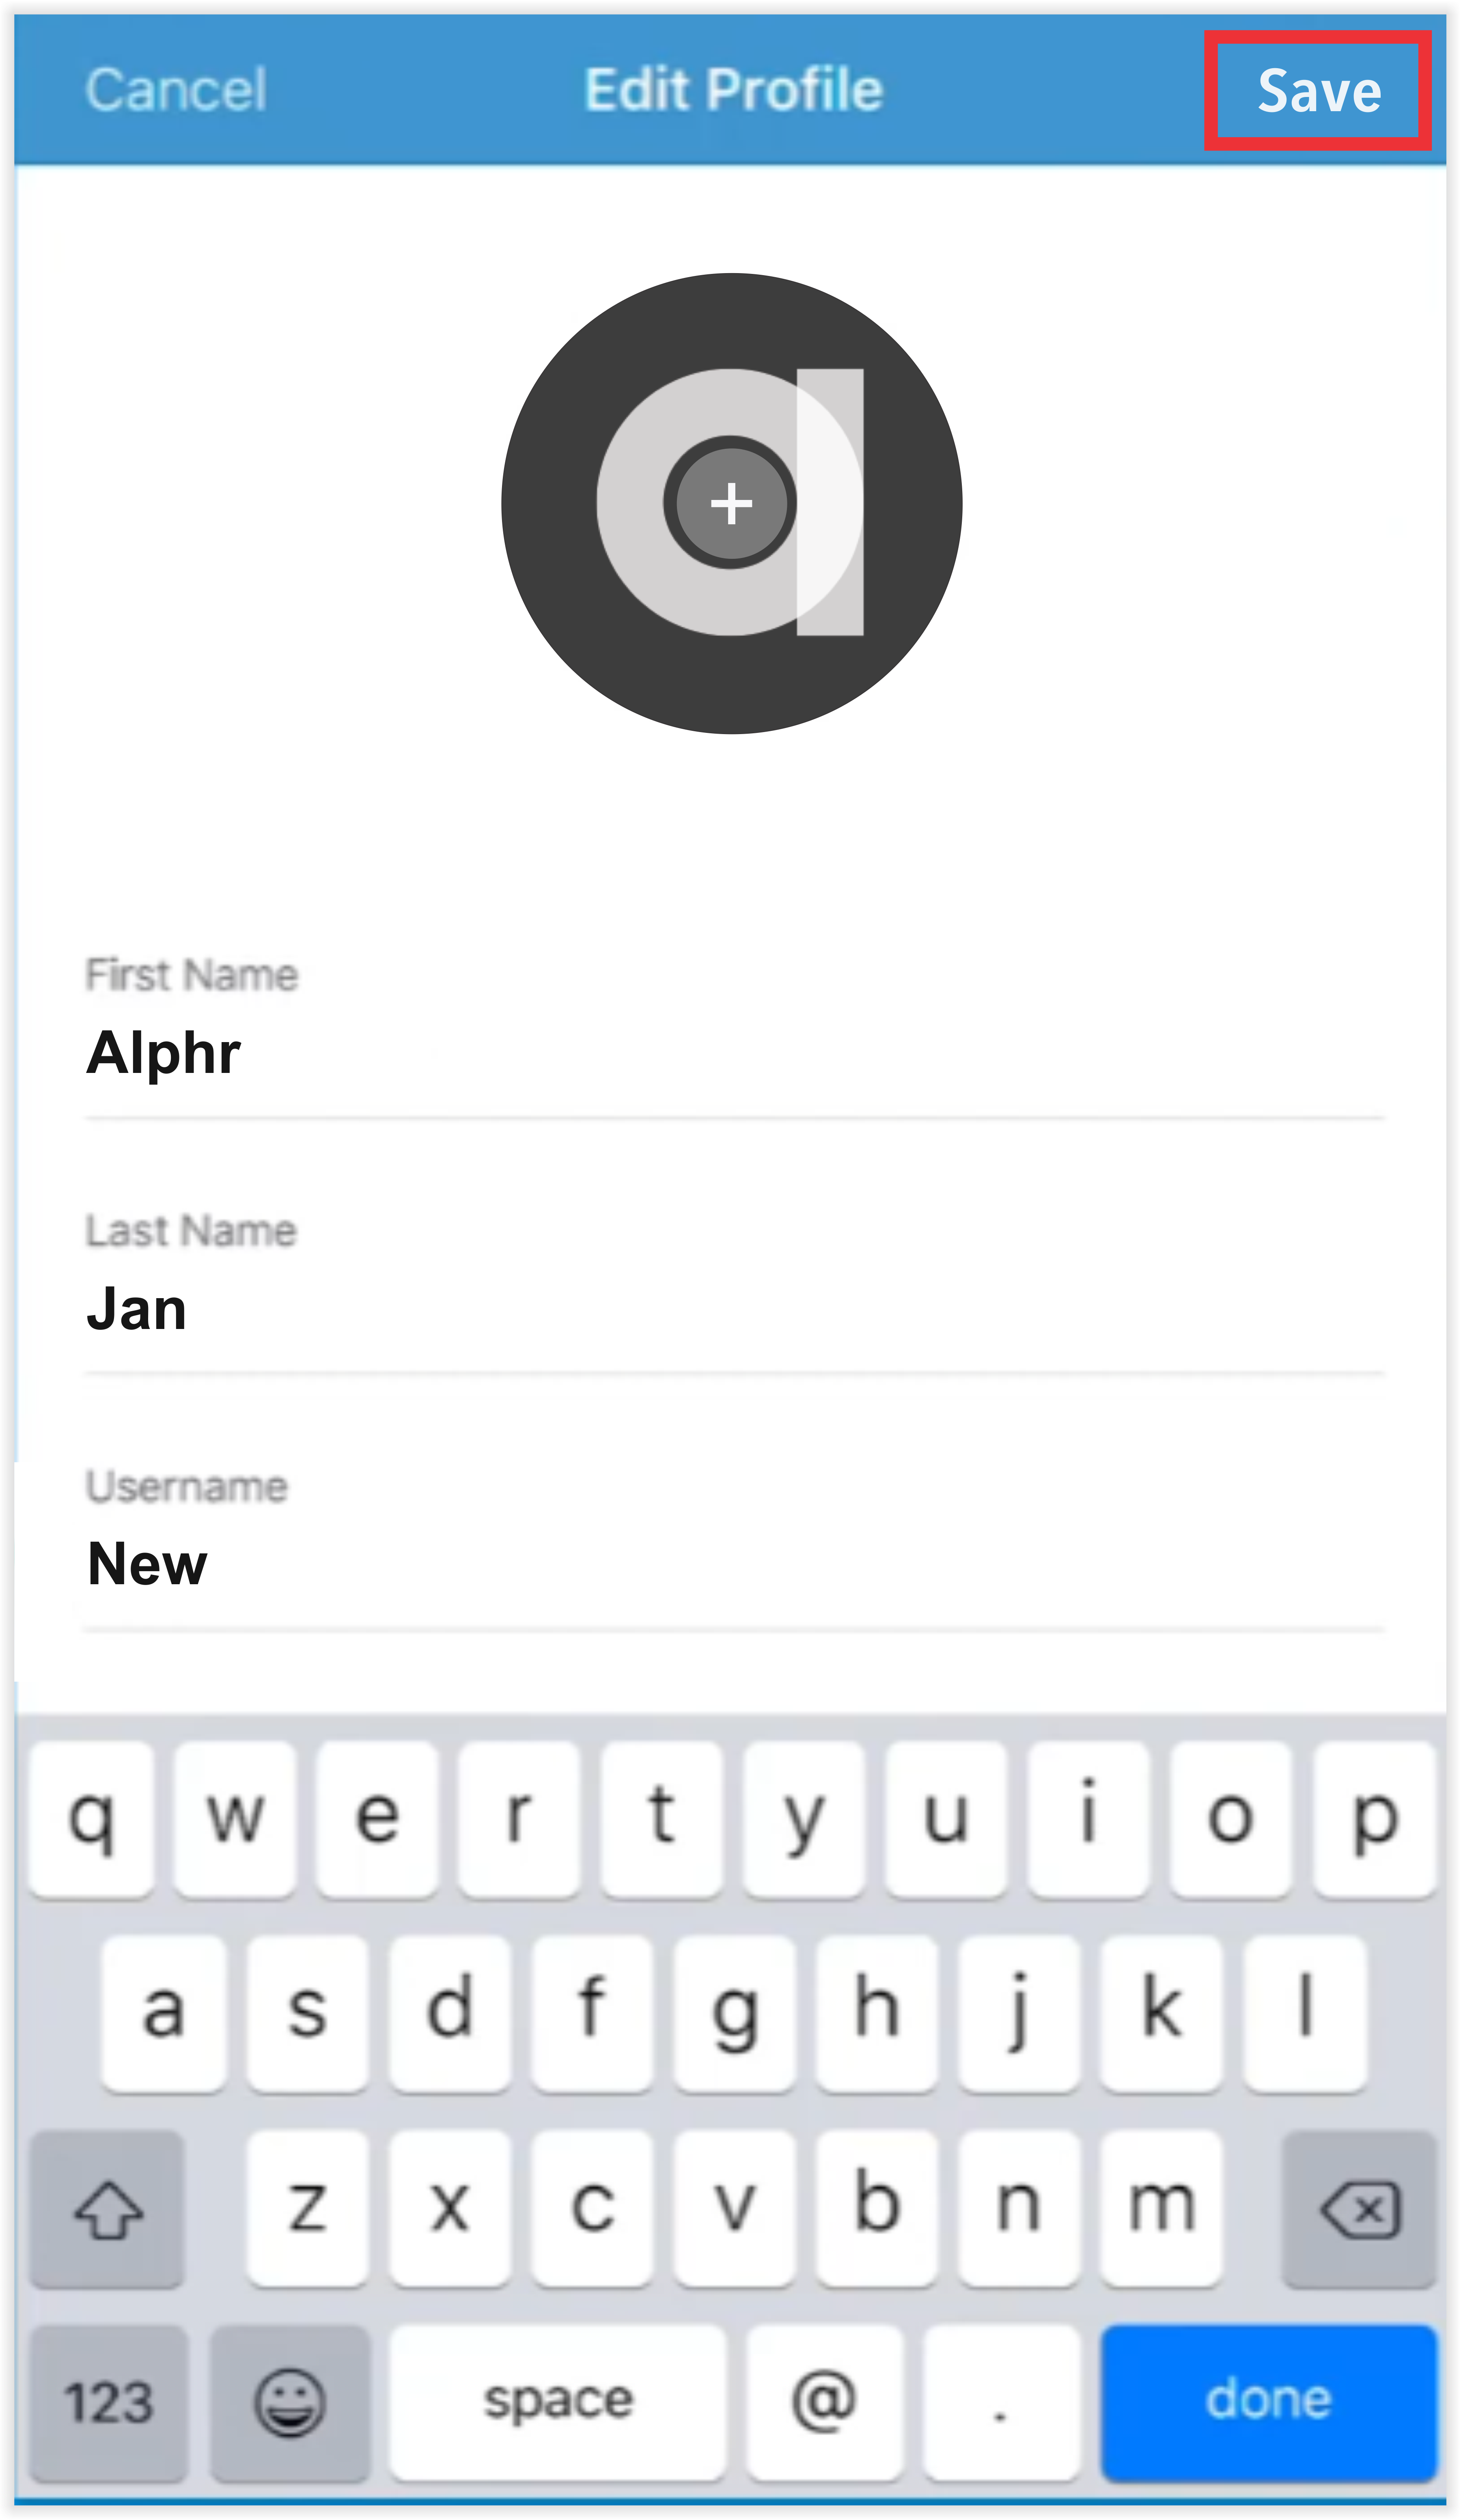The width and height of the screenshot is (1461, 2520).
Task: Tap the Username input field
Action: 730,1513
